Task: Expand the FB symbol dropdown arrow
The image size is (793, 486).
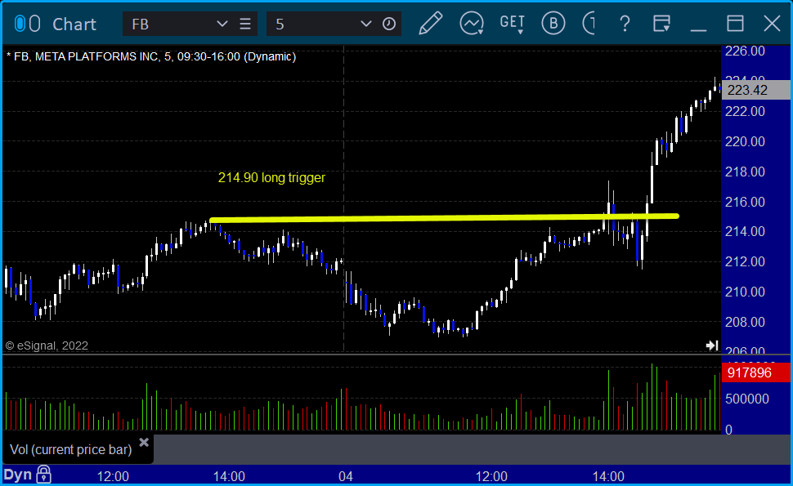Action: coord(222,24)
